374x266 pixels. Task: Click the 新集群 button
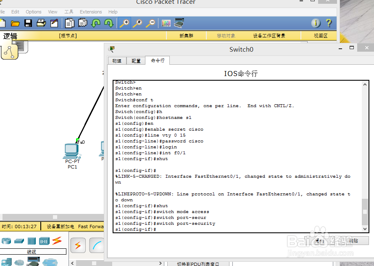[x=186, y=36]
